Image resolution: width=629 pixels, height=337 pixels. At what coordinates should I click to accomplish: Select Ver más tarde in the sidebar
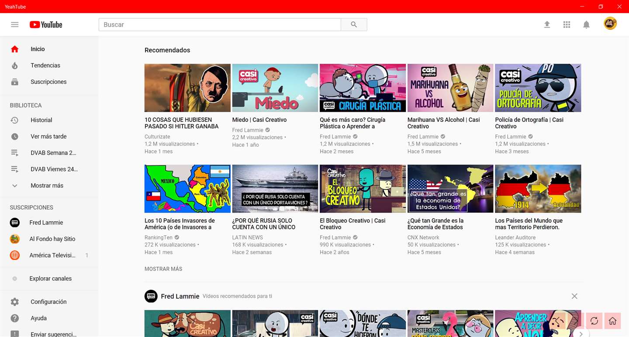coord(49,136)
